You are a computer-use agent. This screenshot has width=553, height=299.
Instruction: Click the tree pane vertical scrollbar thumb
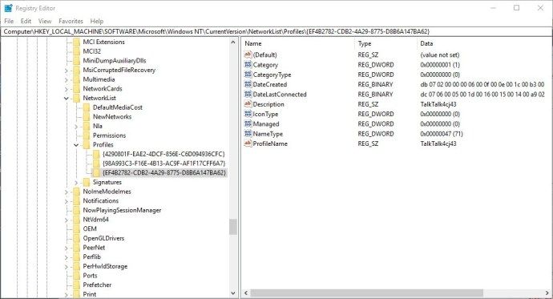click(x=232, y=227)
